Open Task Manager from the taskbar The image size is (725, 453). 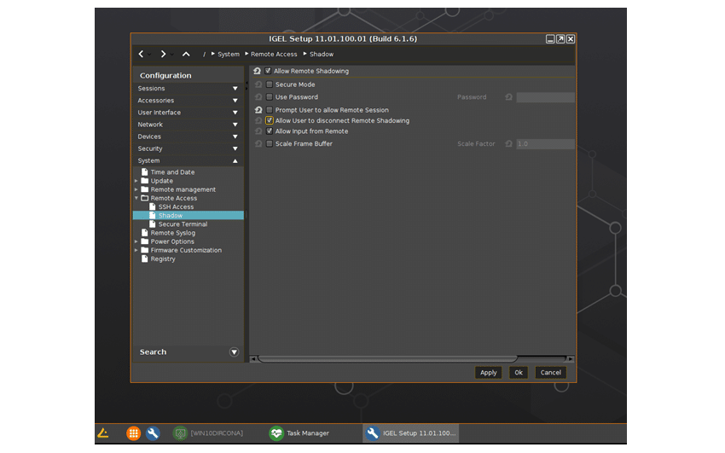coord(299,433)
